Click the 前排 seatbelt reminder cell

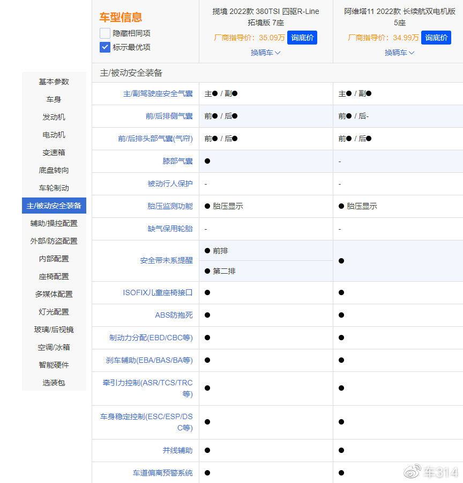tap(266, 251)
